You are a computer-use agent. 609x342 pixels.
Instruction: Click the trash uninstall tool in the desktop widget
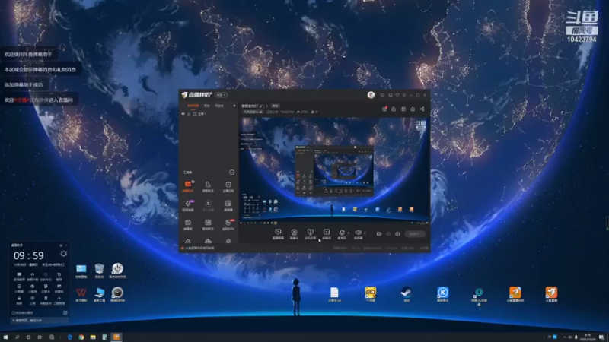tap(46, 299)
